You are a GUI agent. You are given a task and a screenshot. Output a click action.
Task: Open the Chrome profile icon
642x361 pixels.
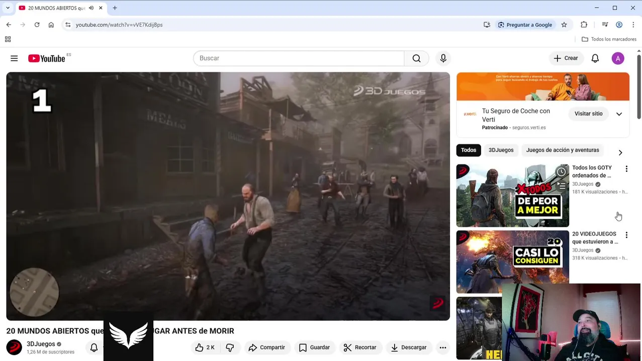click(619, 25)
